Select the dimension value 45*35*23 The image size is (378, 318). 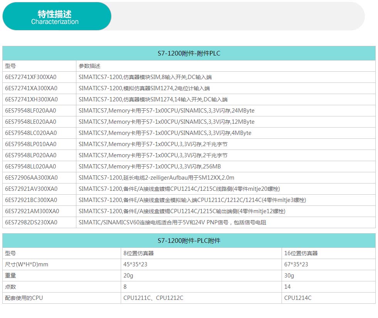[135, 264]
